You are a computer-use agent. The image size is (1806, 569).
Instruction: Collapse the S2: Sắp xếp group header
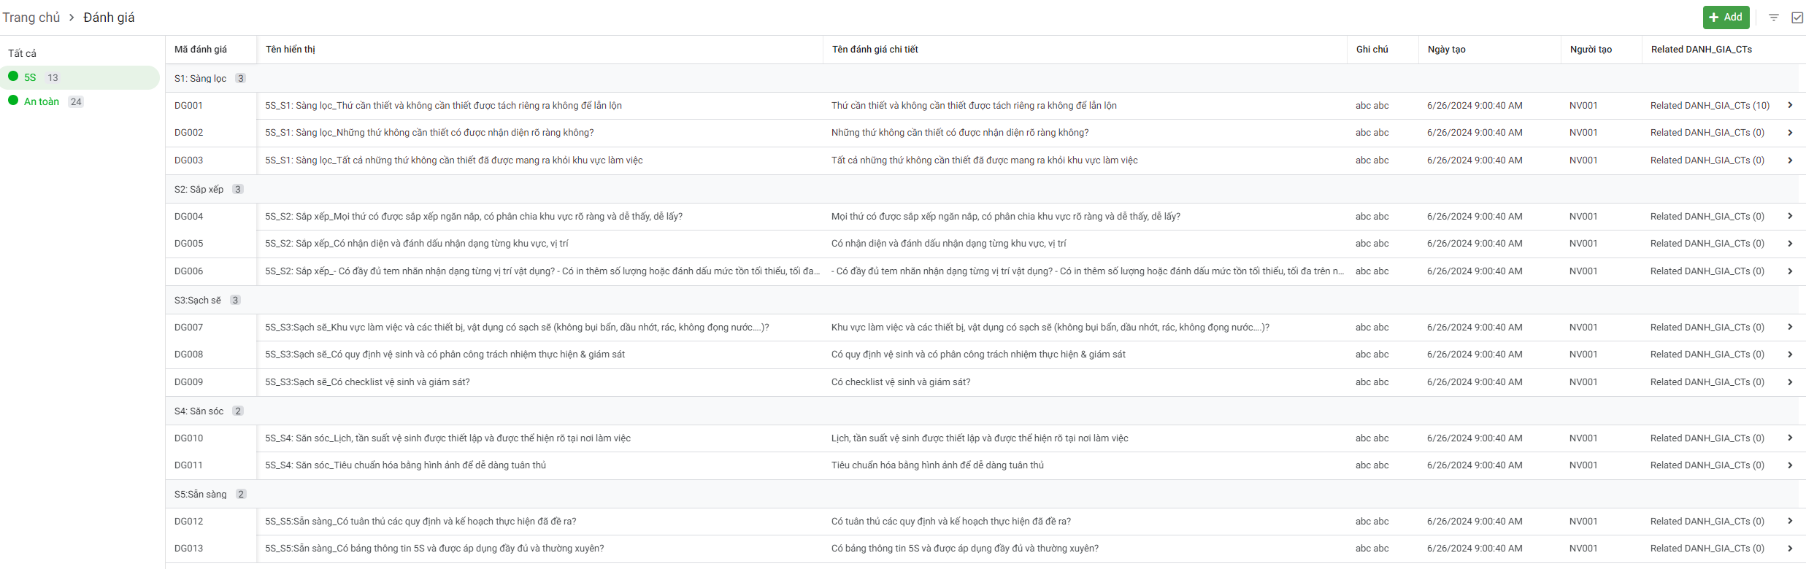[199, 190]
